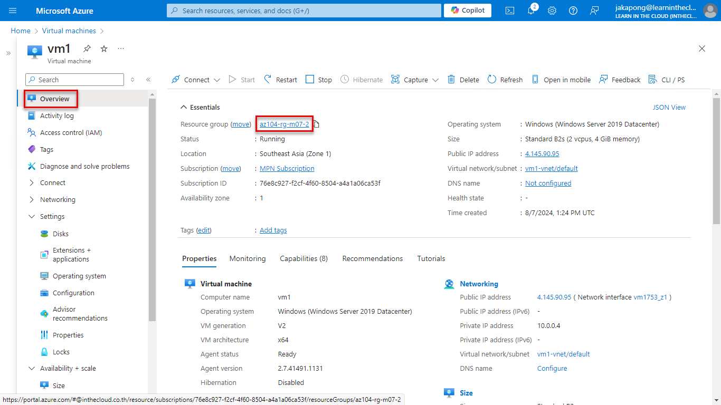721x405 pixels.
Task: Open the Help question mark icon
Action: click(x=573, y=11)
